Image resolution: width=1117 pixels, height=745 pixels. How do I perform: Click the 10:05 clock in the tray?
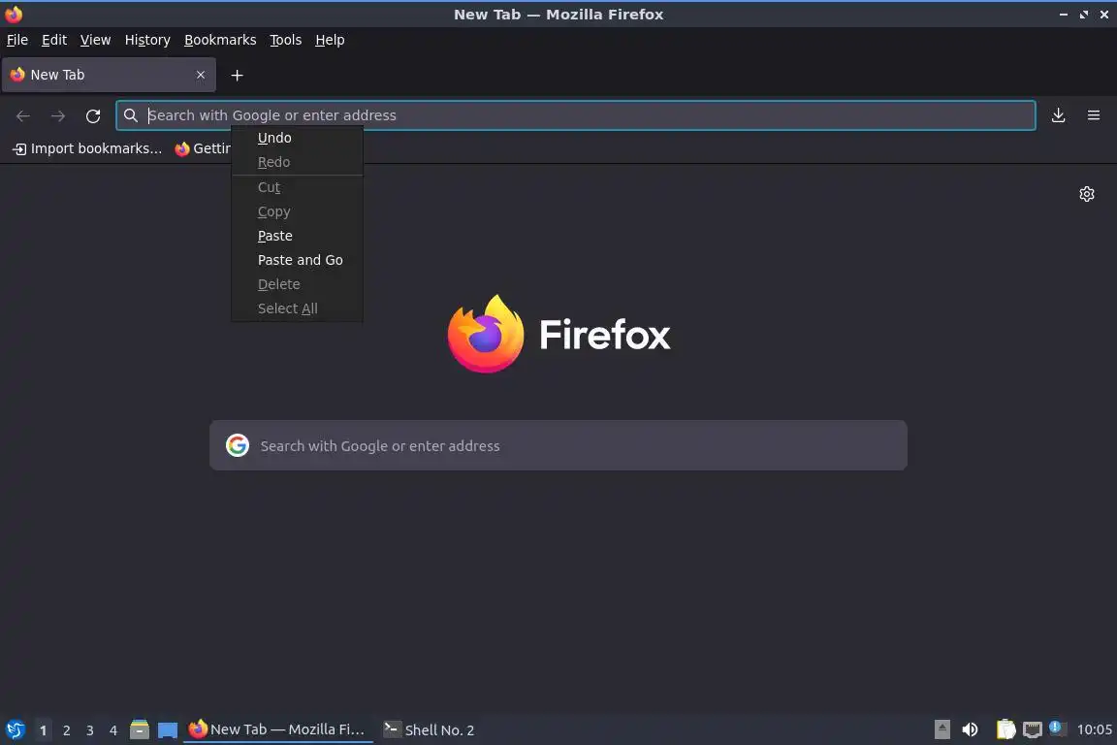(1094, 729)
